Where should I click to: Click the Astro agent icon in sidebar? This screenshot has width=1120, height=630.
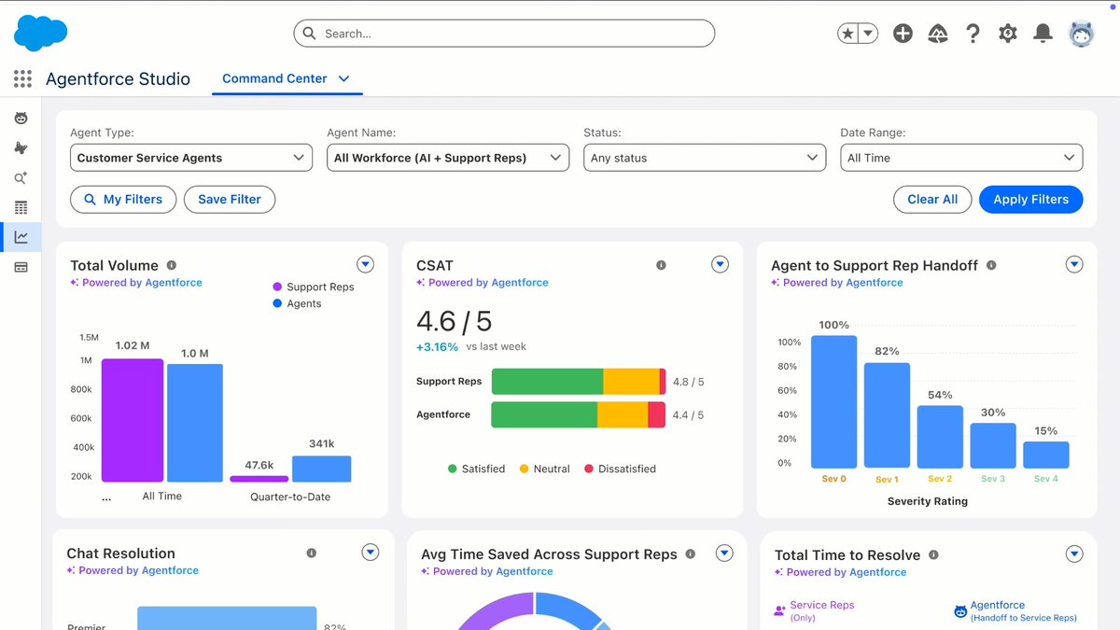pos(21,119)
